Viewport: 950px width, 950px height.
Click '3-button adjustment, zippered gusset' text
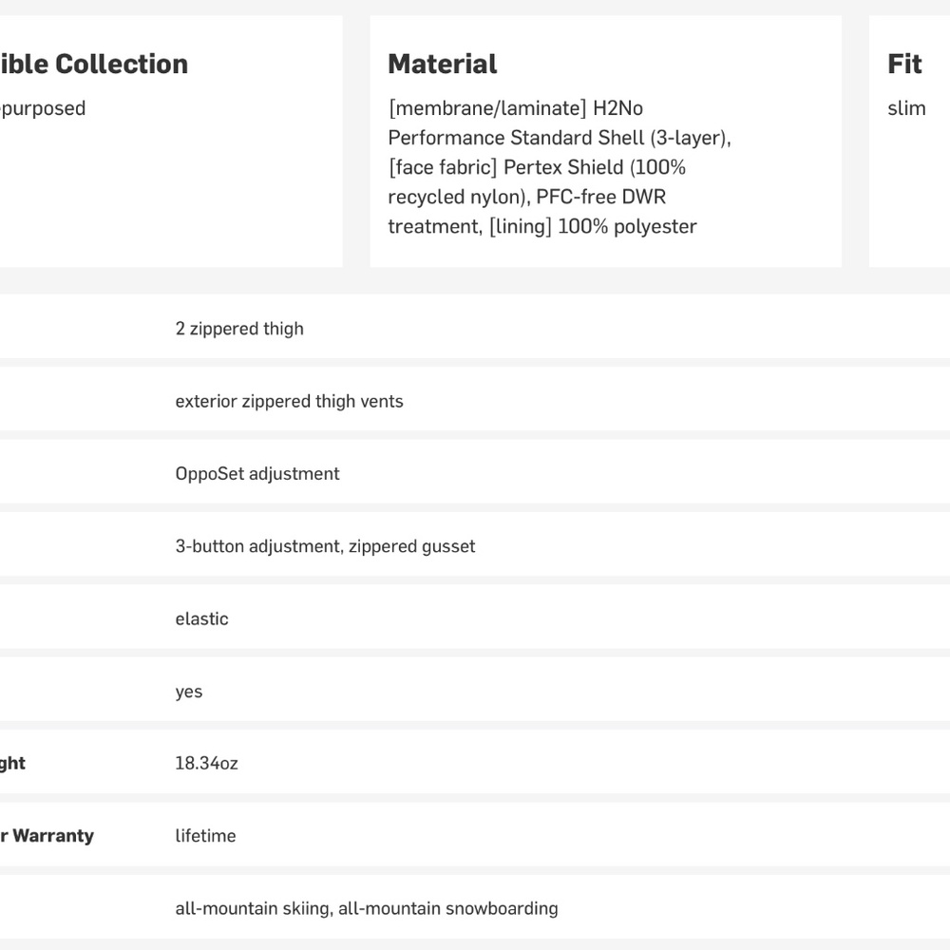pos(325,546)
